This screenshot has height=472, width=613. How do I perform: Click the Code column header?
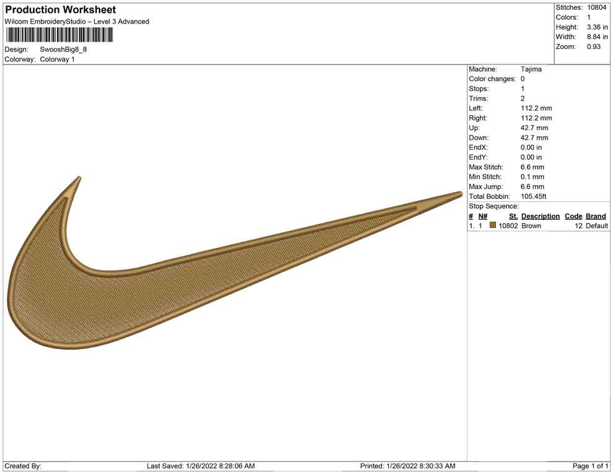(x=573, y=216)
